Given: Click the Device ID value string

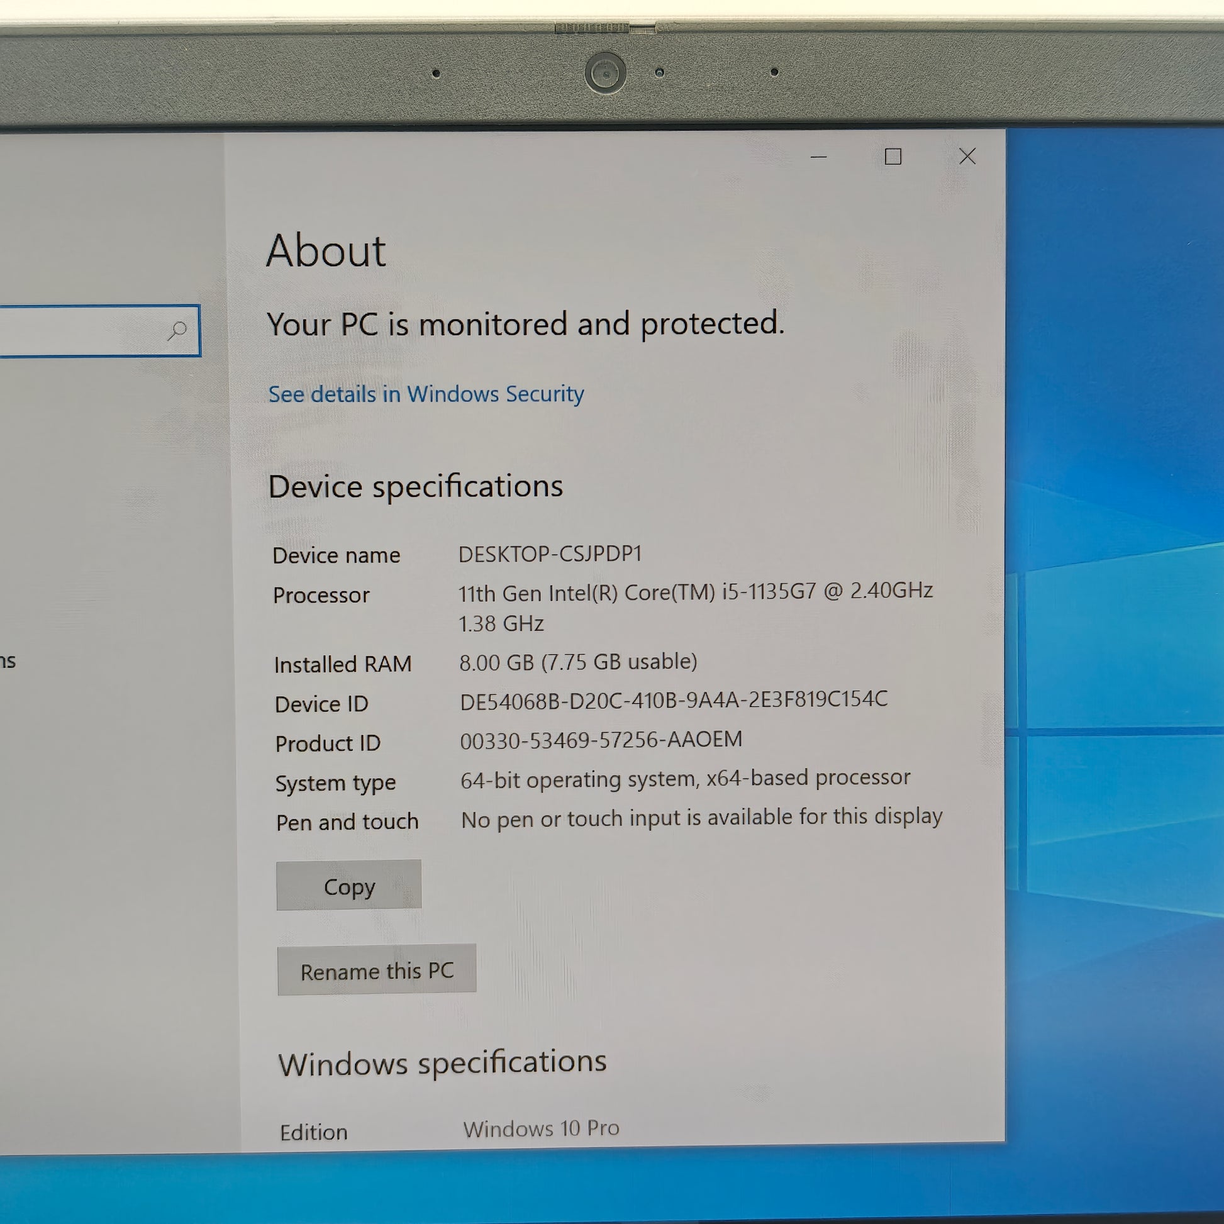Looking at the screenshot, I should tap(674, 701).
